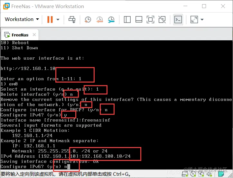Click the VMware Workstation app logo
The height and width of the screenshot is (178, 233).
pos(6,6)
